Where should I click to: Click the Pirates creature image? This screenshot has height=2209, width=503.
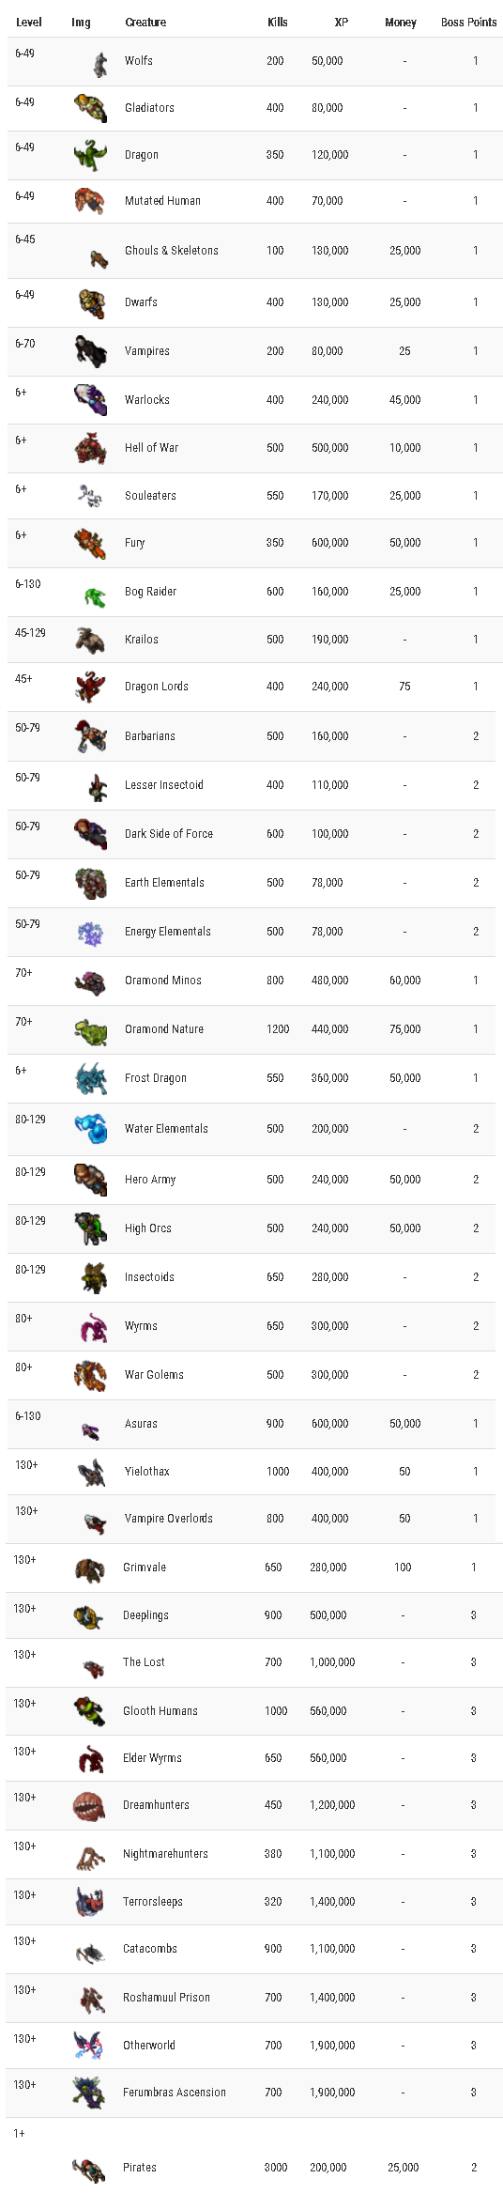(89, 2170)
